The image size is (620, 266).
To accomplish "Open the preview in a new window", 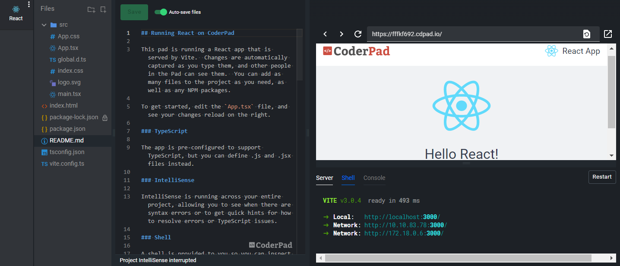I will pos(608,34).
